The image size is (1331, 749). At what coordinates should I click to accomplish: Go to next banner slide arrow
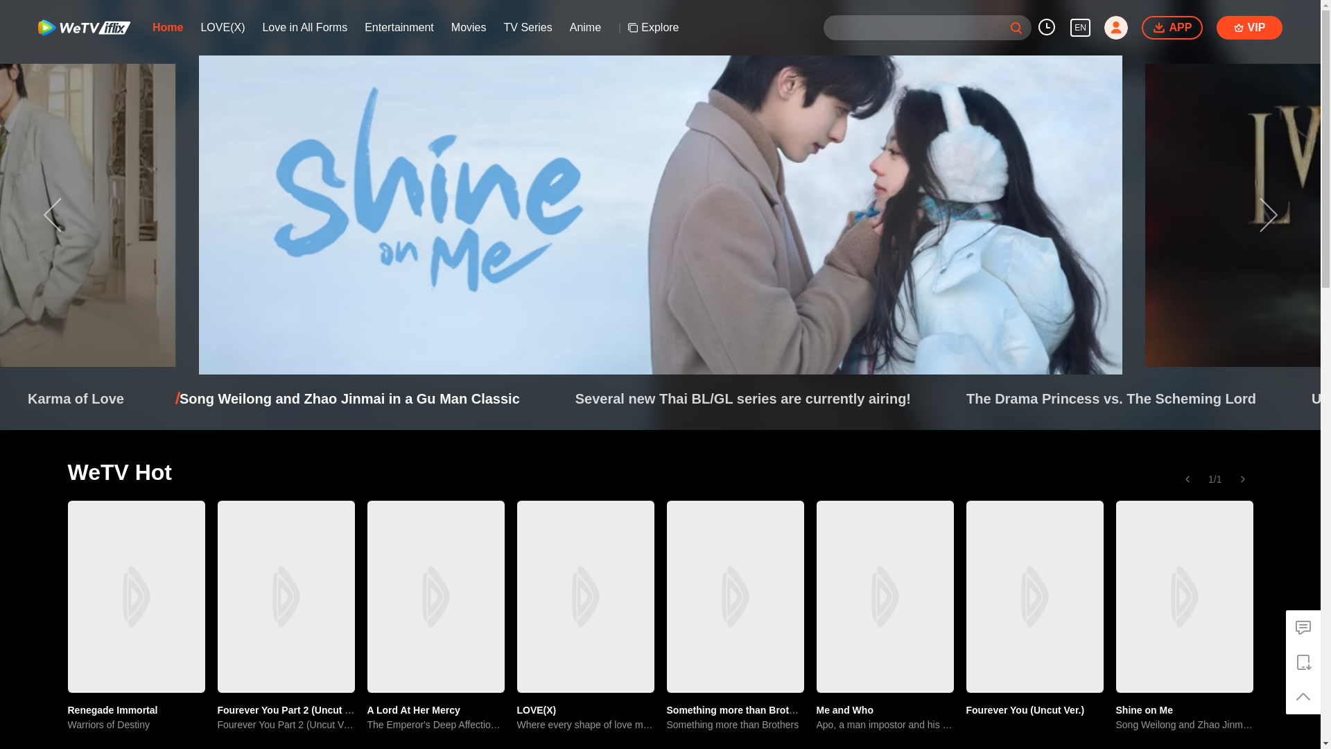1268,215
